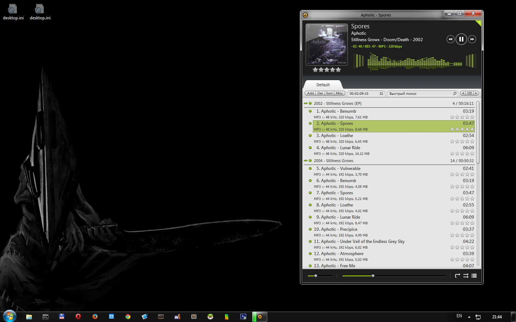The height and width of the screenshot is (322, 516).
Task: Open the Sort menu
Action: click(329, 93)
